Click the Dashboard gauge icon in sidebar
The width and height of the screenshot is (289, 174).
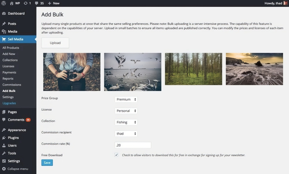[x=4, y=13]
